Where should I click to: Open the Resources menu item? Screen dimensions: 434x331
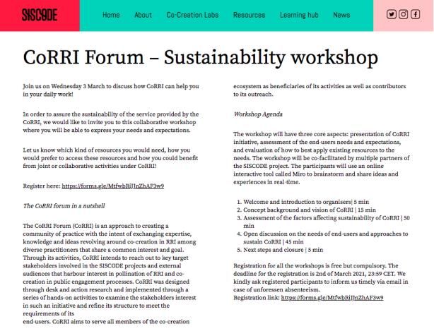coord(249,15)
